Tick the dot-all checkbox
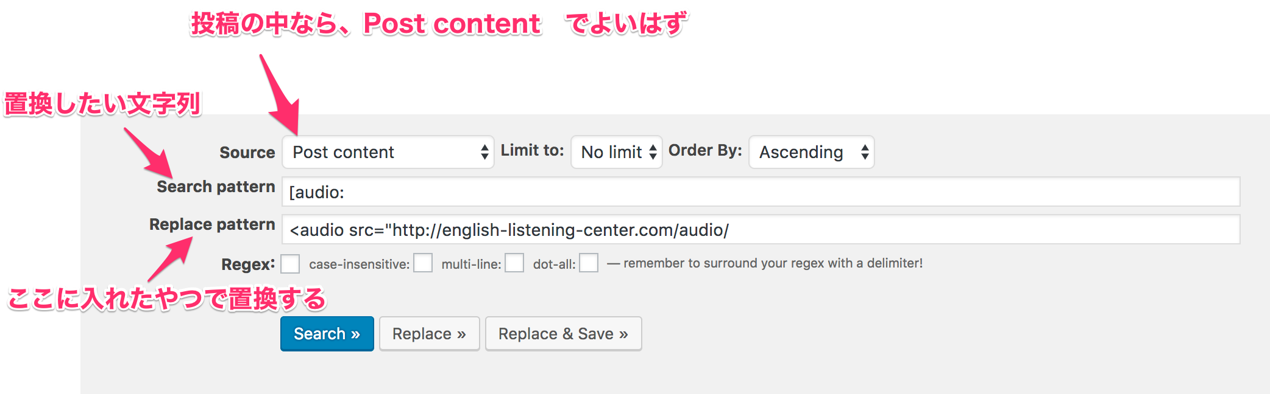The image size is (1270, 394). tap(589, 263)
